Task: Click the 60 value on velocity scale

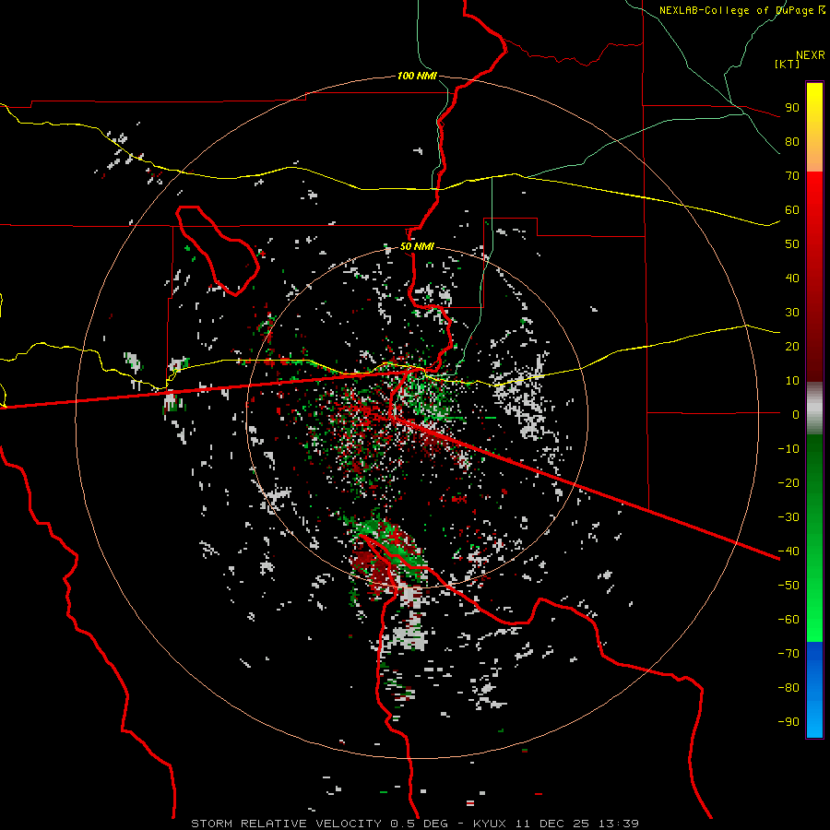Action: click(x=792, y=209)
